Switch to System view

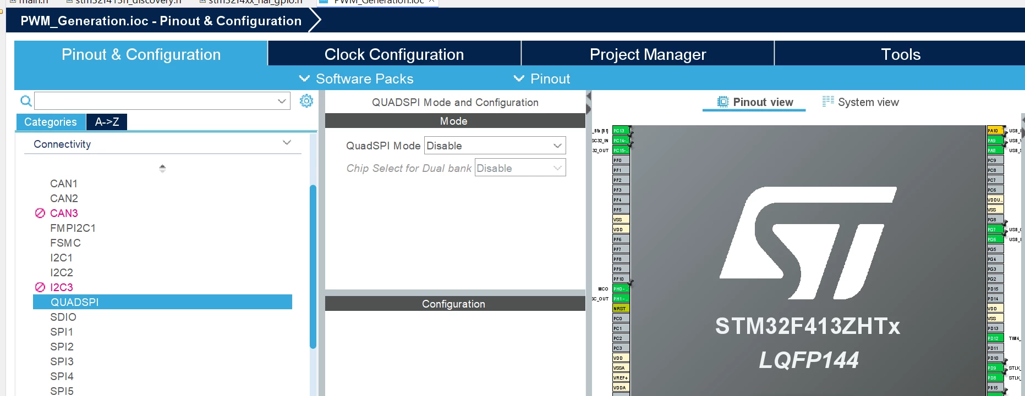tap(861, 102)
